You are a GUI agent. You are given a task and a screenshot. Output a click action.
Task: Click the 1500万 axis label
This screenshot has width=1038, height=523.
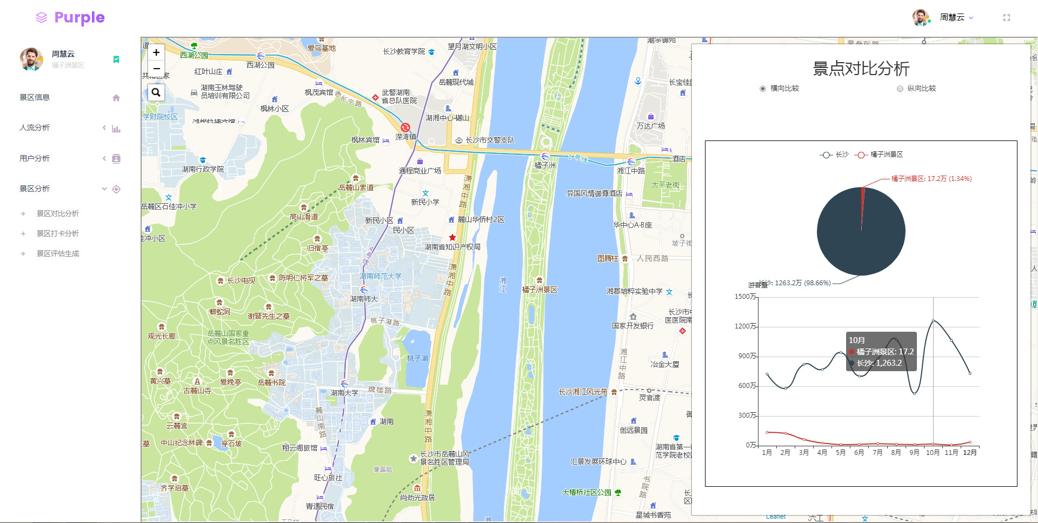[746, 297]
